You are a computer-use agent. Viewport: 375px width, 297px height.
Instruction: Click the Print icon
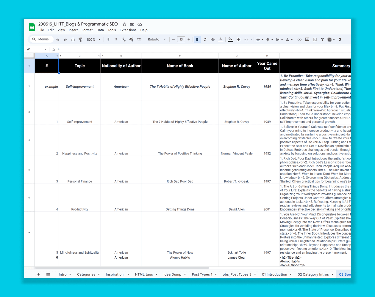(73, 40)
